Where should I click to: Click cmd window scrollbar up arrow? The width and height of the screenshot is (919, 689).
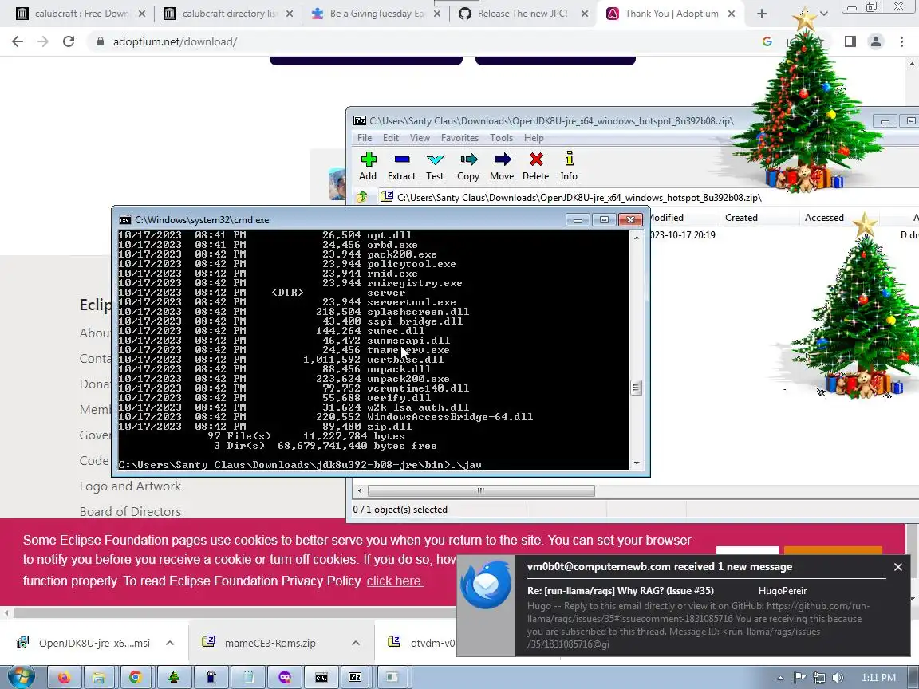tap(637, 237)
